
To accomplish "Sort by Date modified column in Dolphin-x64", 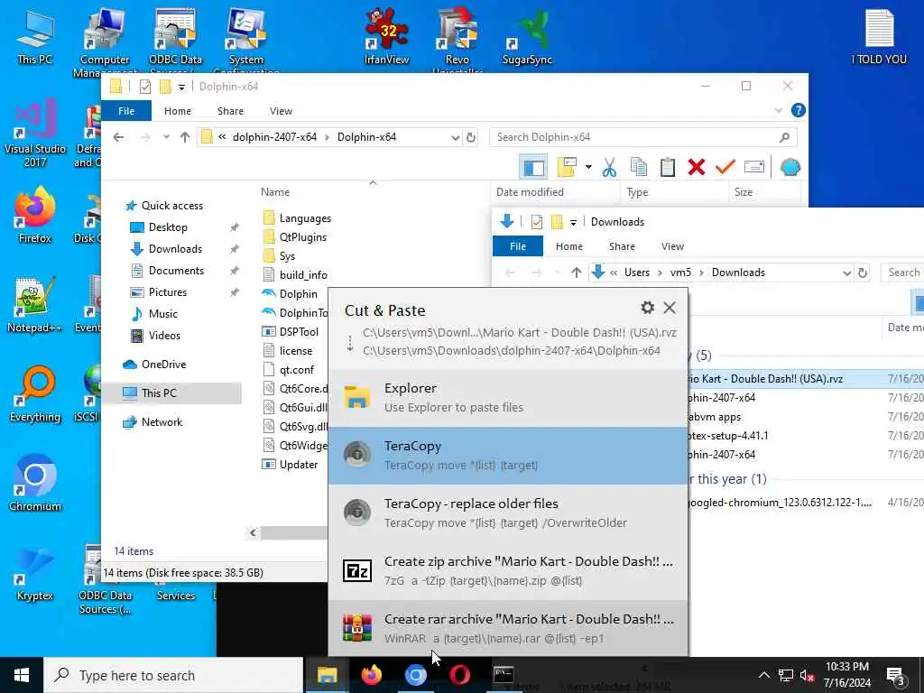I will click(530, 192).
